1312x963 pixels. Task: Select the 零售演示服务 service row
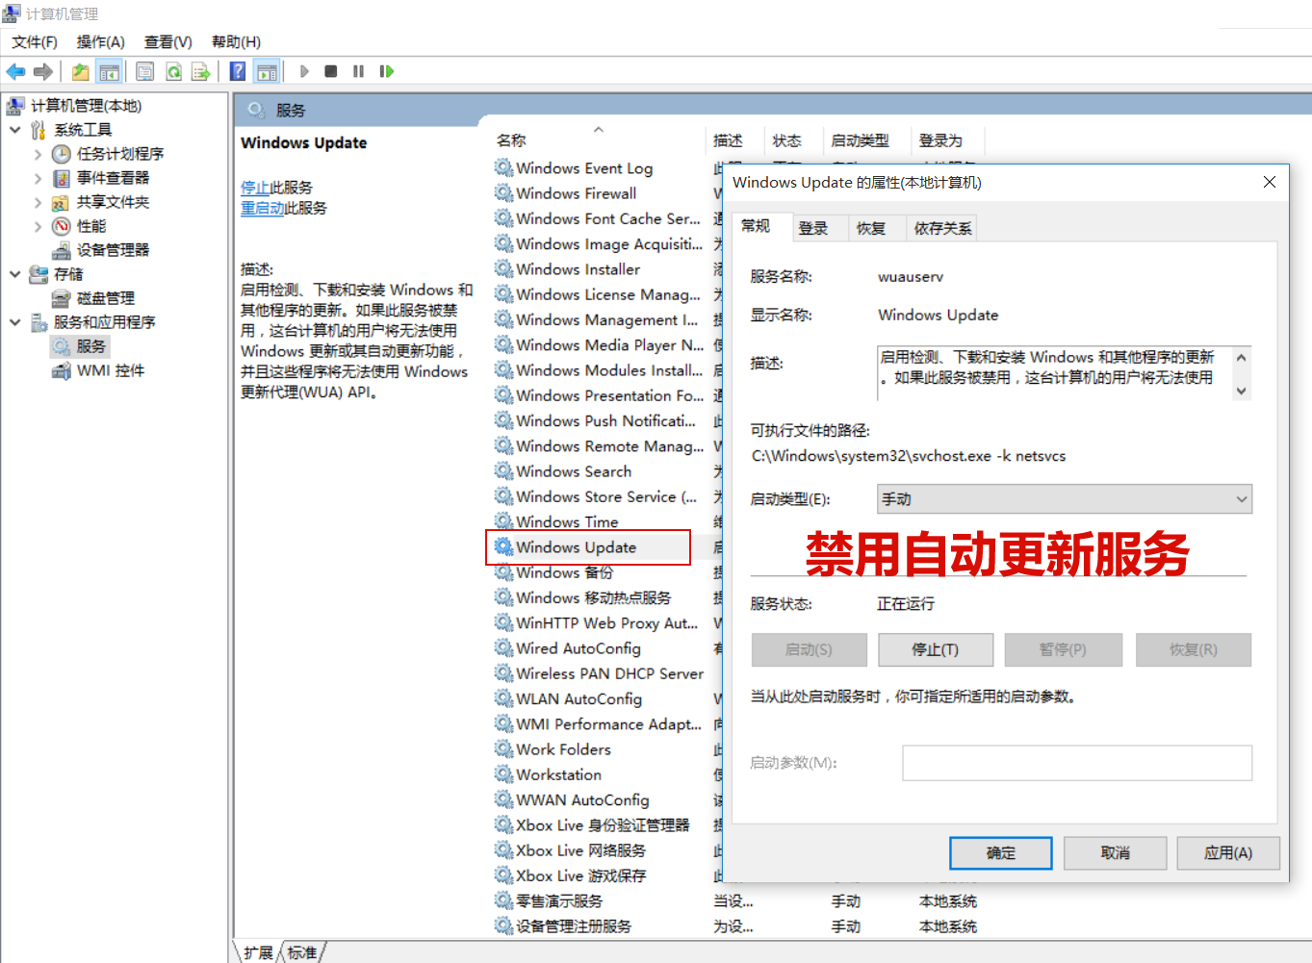point(559,901)
